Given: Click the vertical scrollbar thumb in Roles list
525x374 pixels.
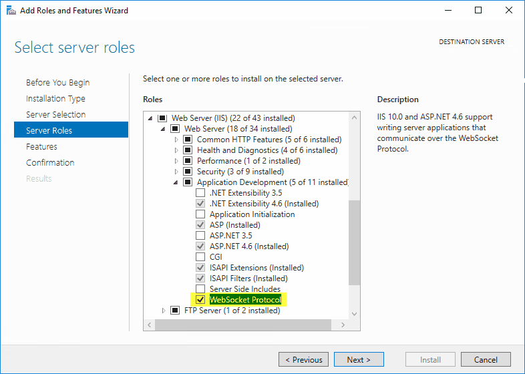Looking at the screenshot, I should [354, 240].
